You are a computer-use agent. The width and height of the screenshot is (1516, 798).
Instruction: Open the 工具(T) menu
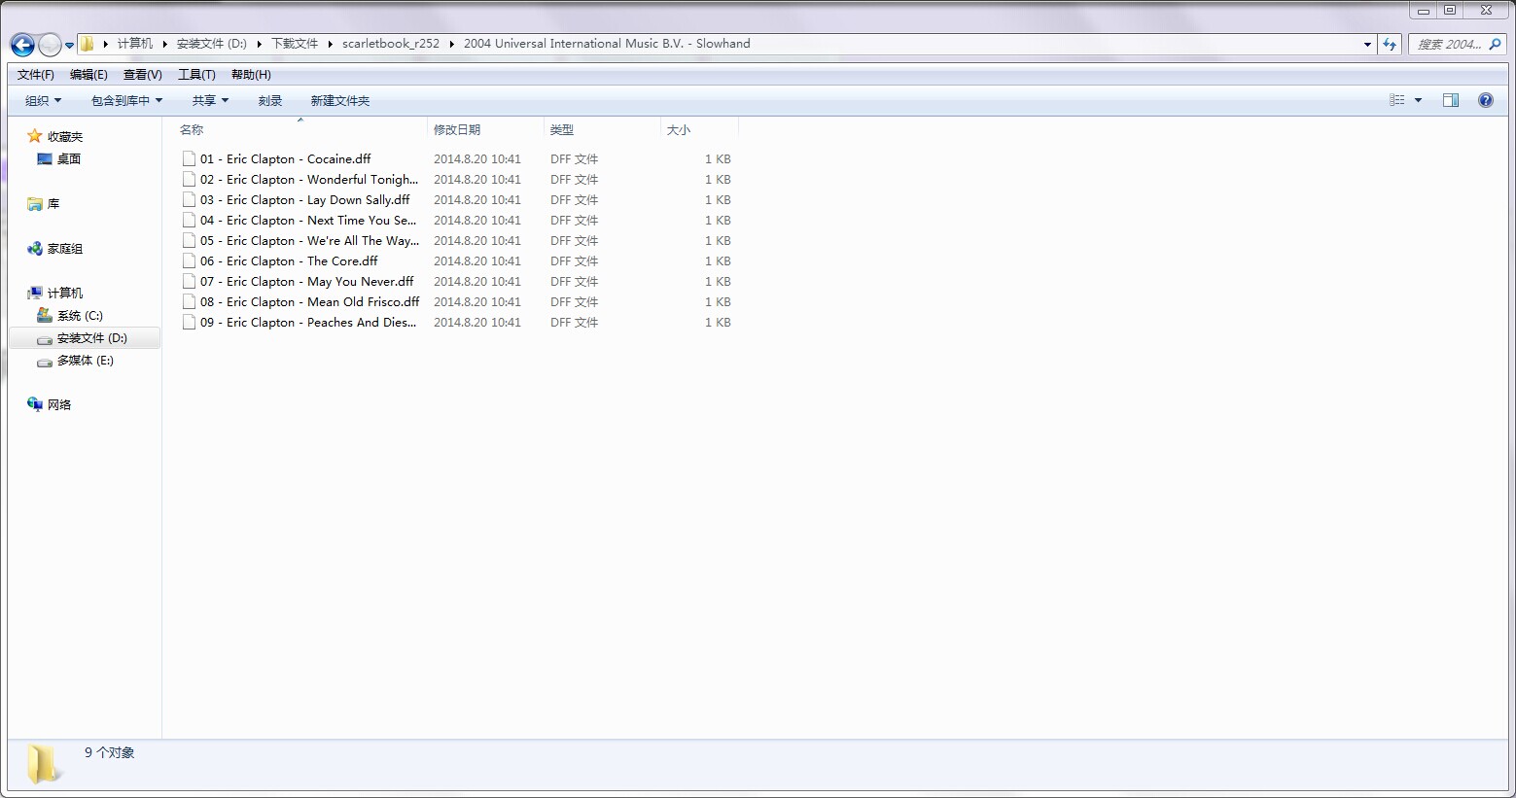tap(196, 75)
